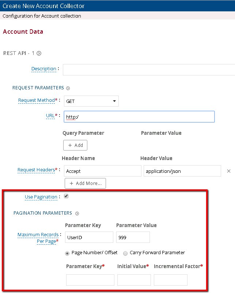Select the Page Number/Offset radio button
Viewport: 235px width, 293px height.
[x=67, y=253]
